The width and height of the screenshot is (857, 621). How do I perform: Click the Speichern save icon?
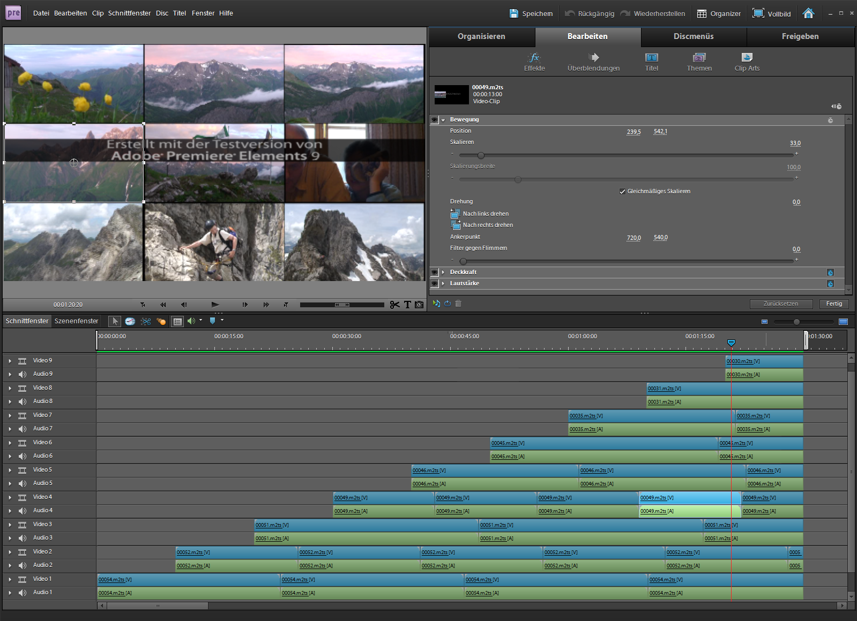coord(514,13)
